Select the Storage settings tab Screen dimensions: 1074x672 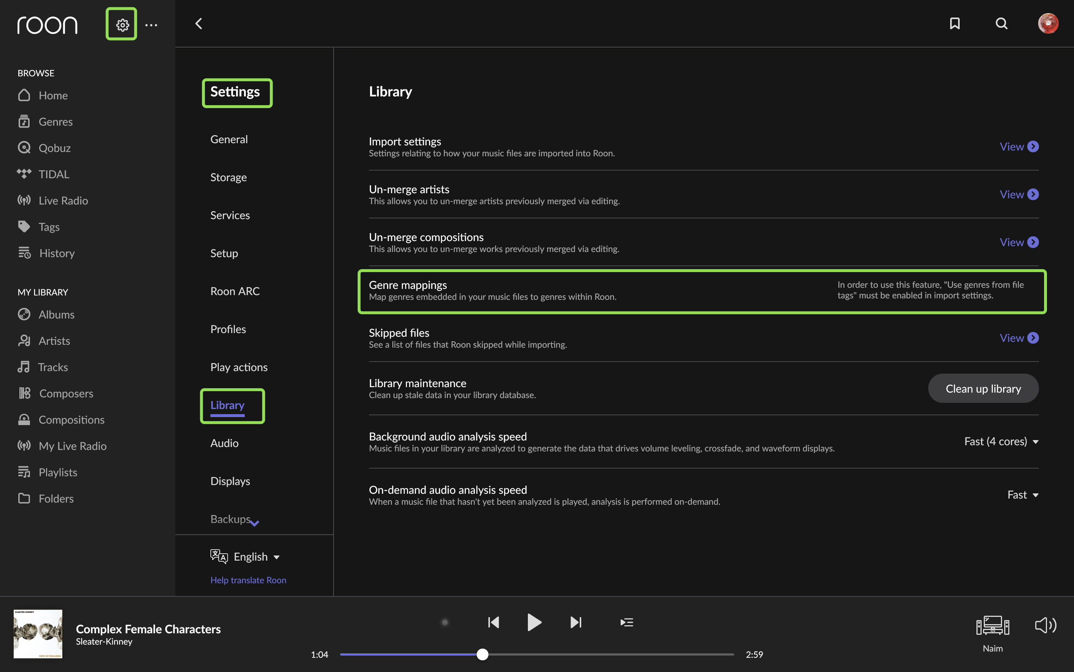click(228, 177)
